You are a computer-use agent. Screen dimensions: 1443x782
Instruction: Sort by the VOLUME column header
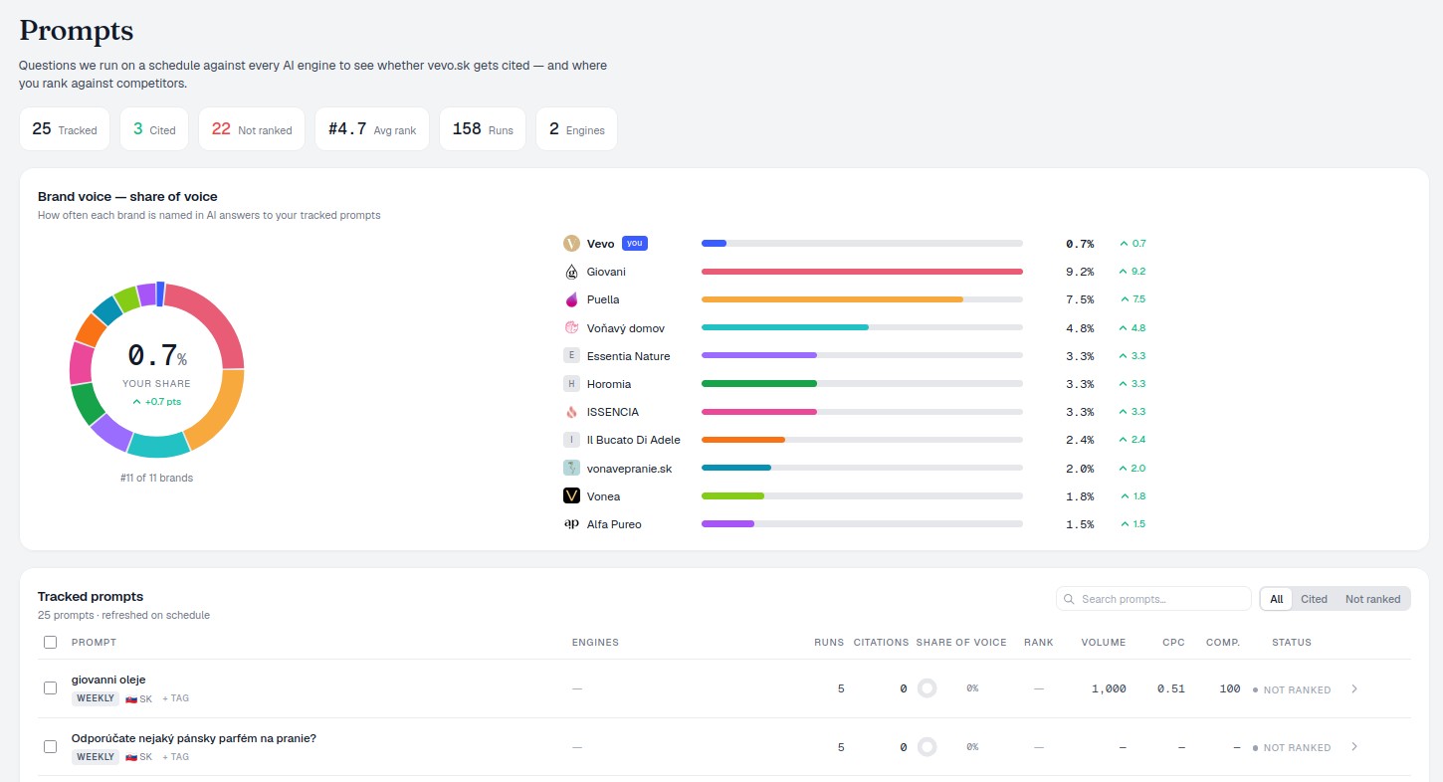click(x=1104, y=643)
